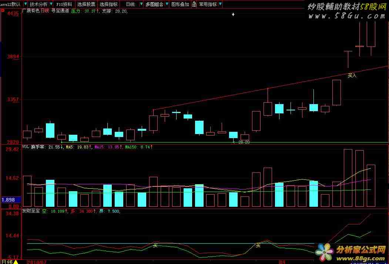This screenshot has width=389, height=264.
Task: Click the 界 7.500 value
Action: (x=110, y=211)
